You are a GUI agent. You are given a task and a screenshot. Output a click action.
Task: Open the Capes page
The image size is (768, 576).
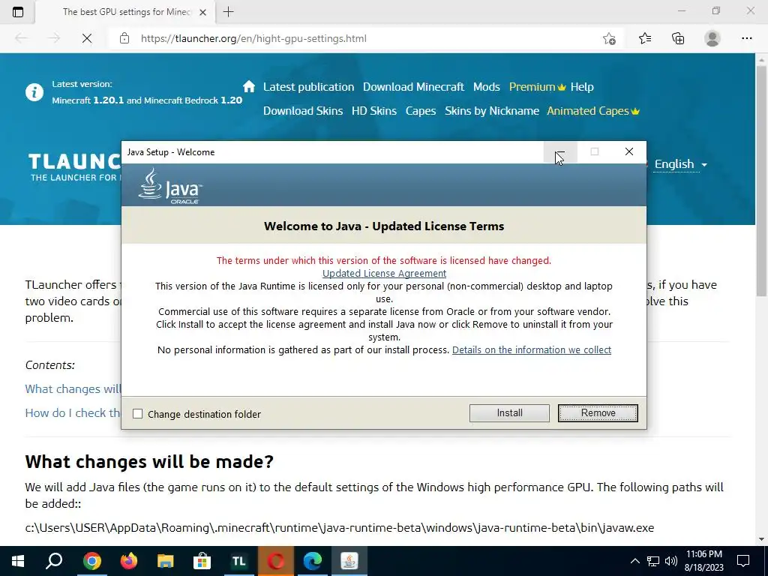point(420,111)
